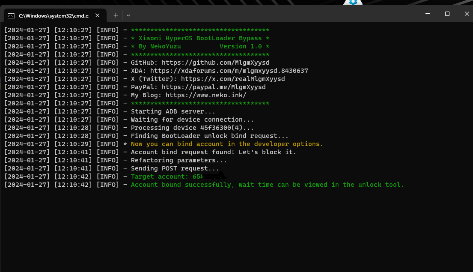Image resolution: width=473 pixels, height=272 pixels.
Task: Click the 'Waiting for device connection...' line
Action: click(193, 120)
